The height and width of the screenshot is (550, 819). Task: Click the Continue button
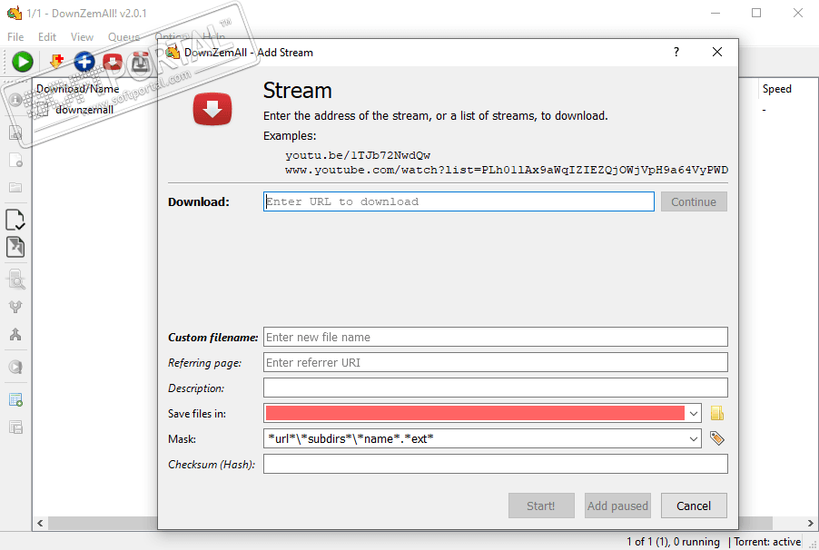(694, 201)
